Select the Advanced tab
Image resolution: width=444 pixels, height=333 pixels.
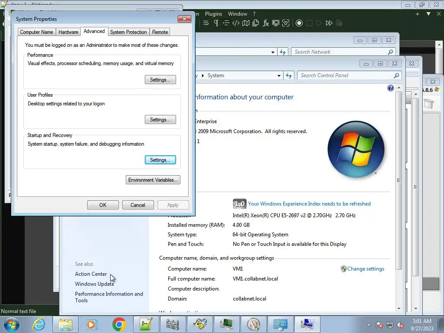[94, 31]
